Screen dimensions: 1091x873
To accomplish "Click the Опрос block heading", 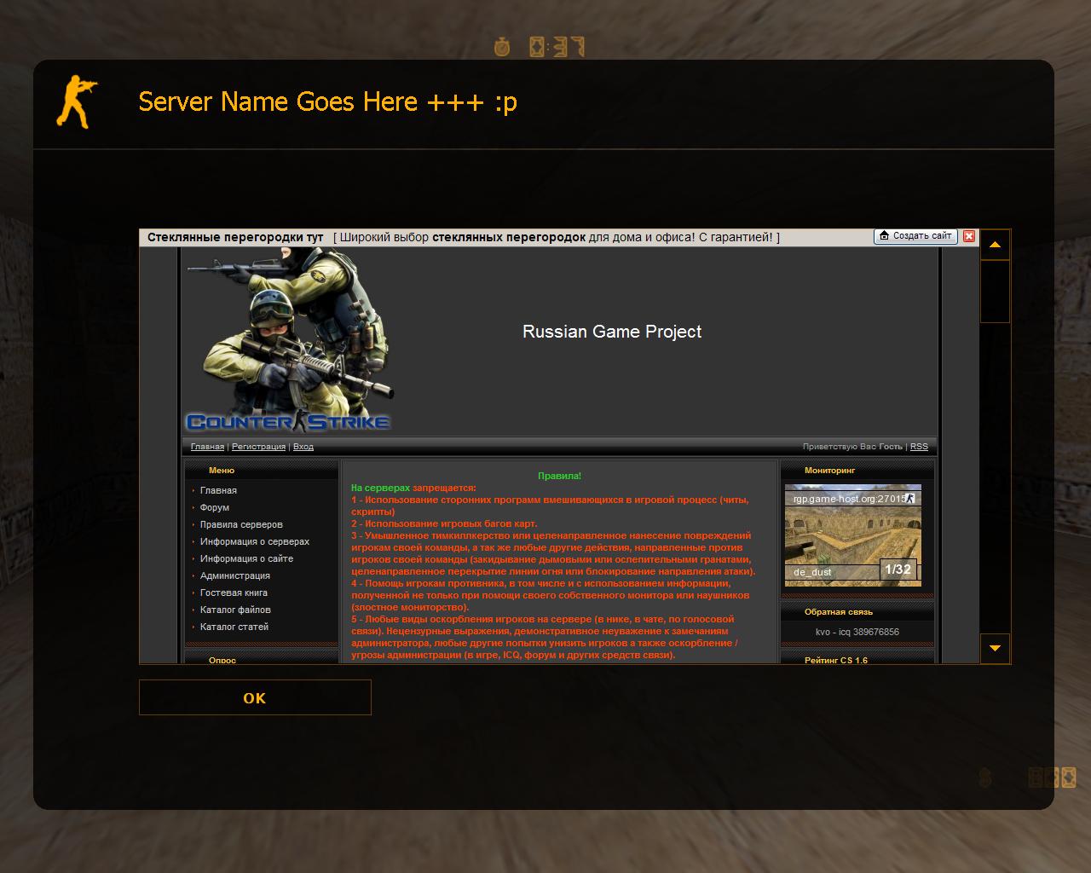I will coord(222,660).
